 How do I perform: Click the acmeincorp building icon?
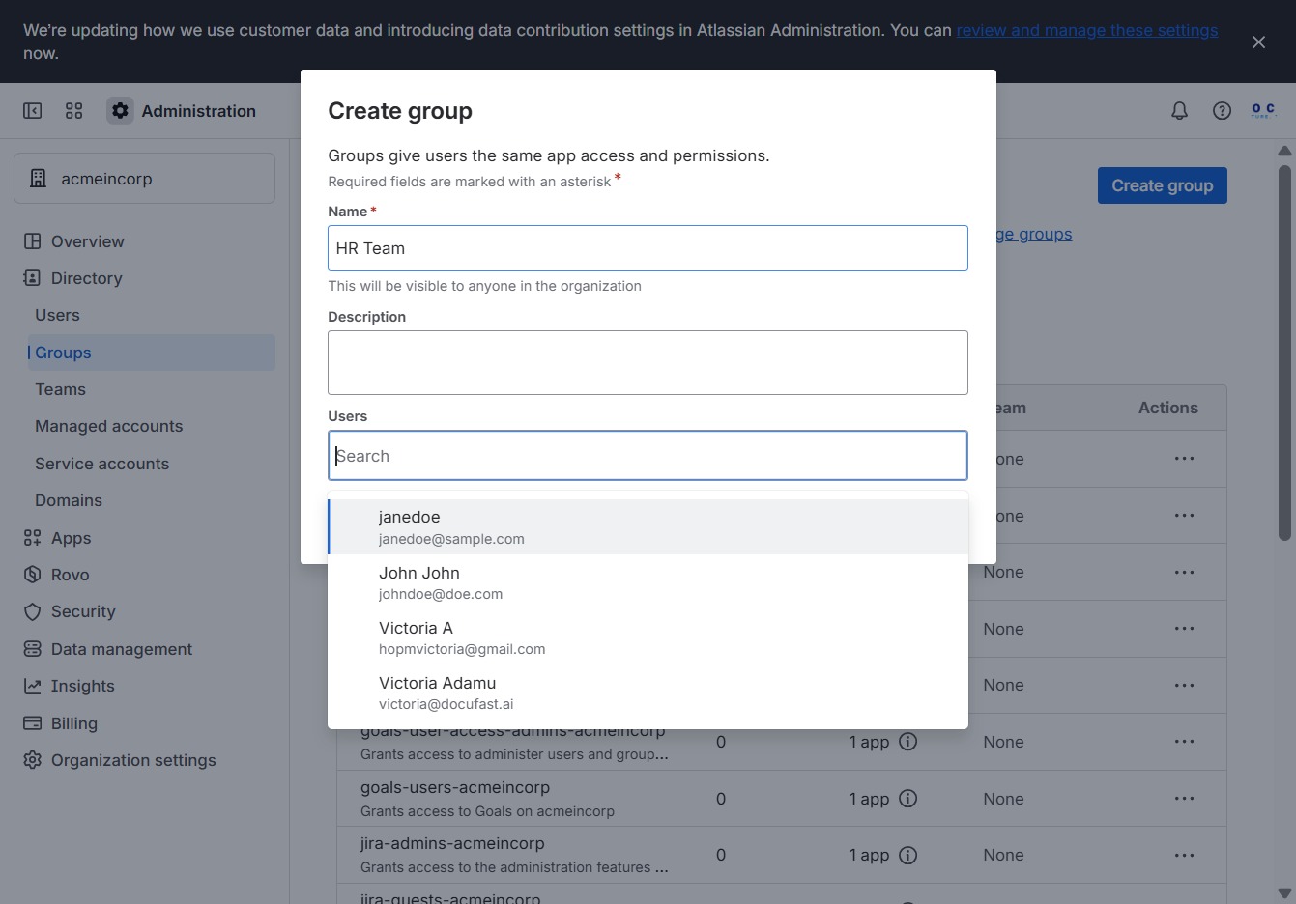click(x=39, y=179)
